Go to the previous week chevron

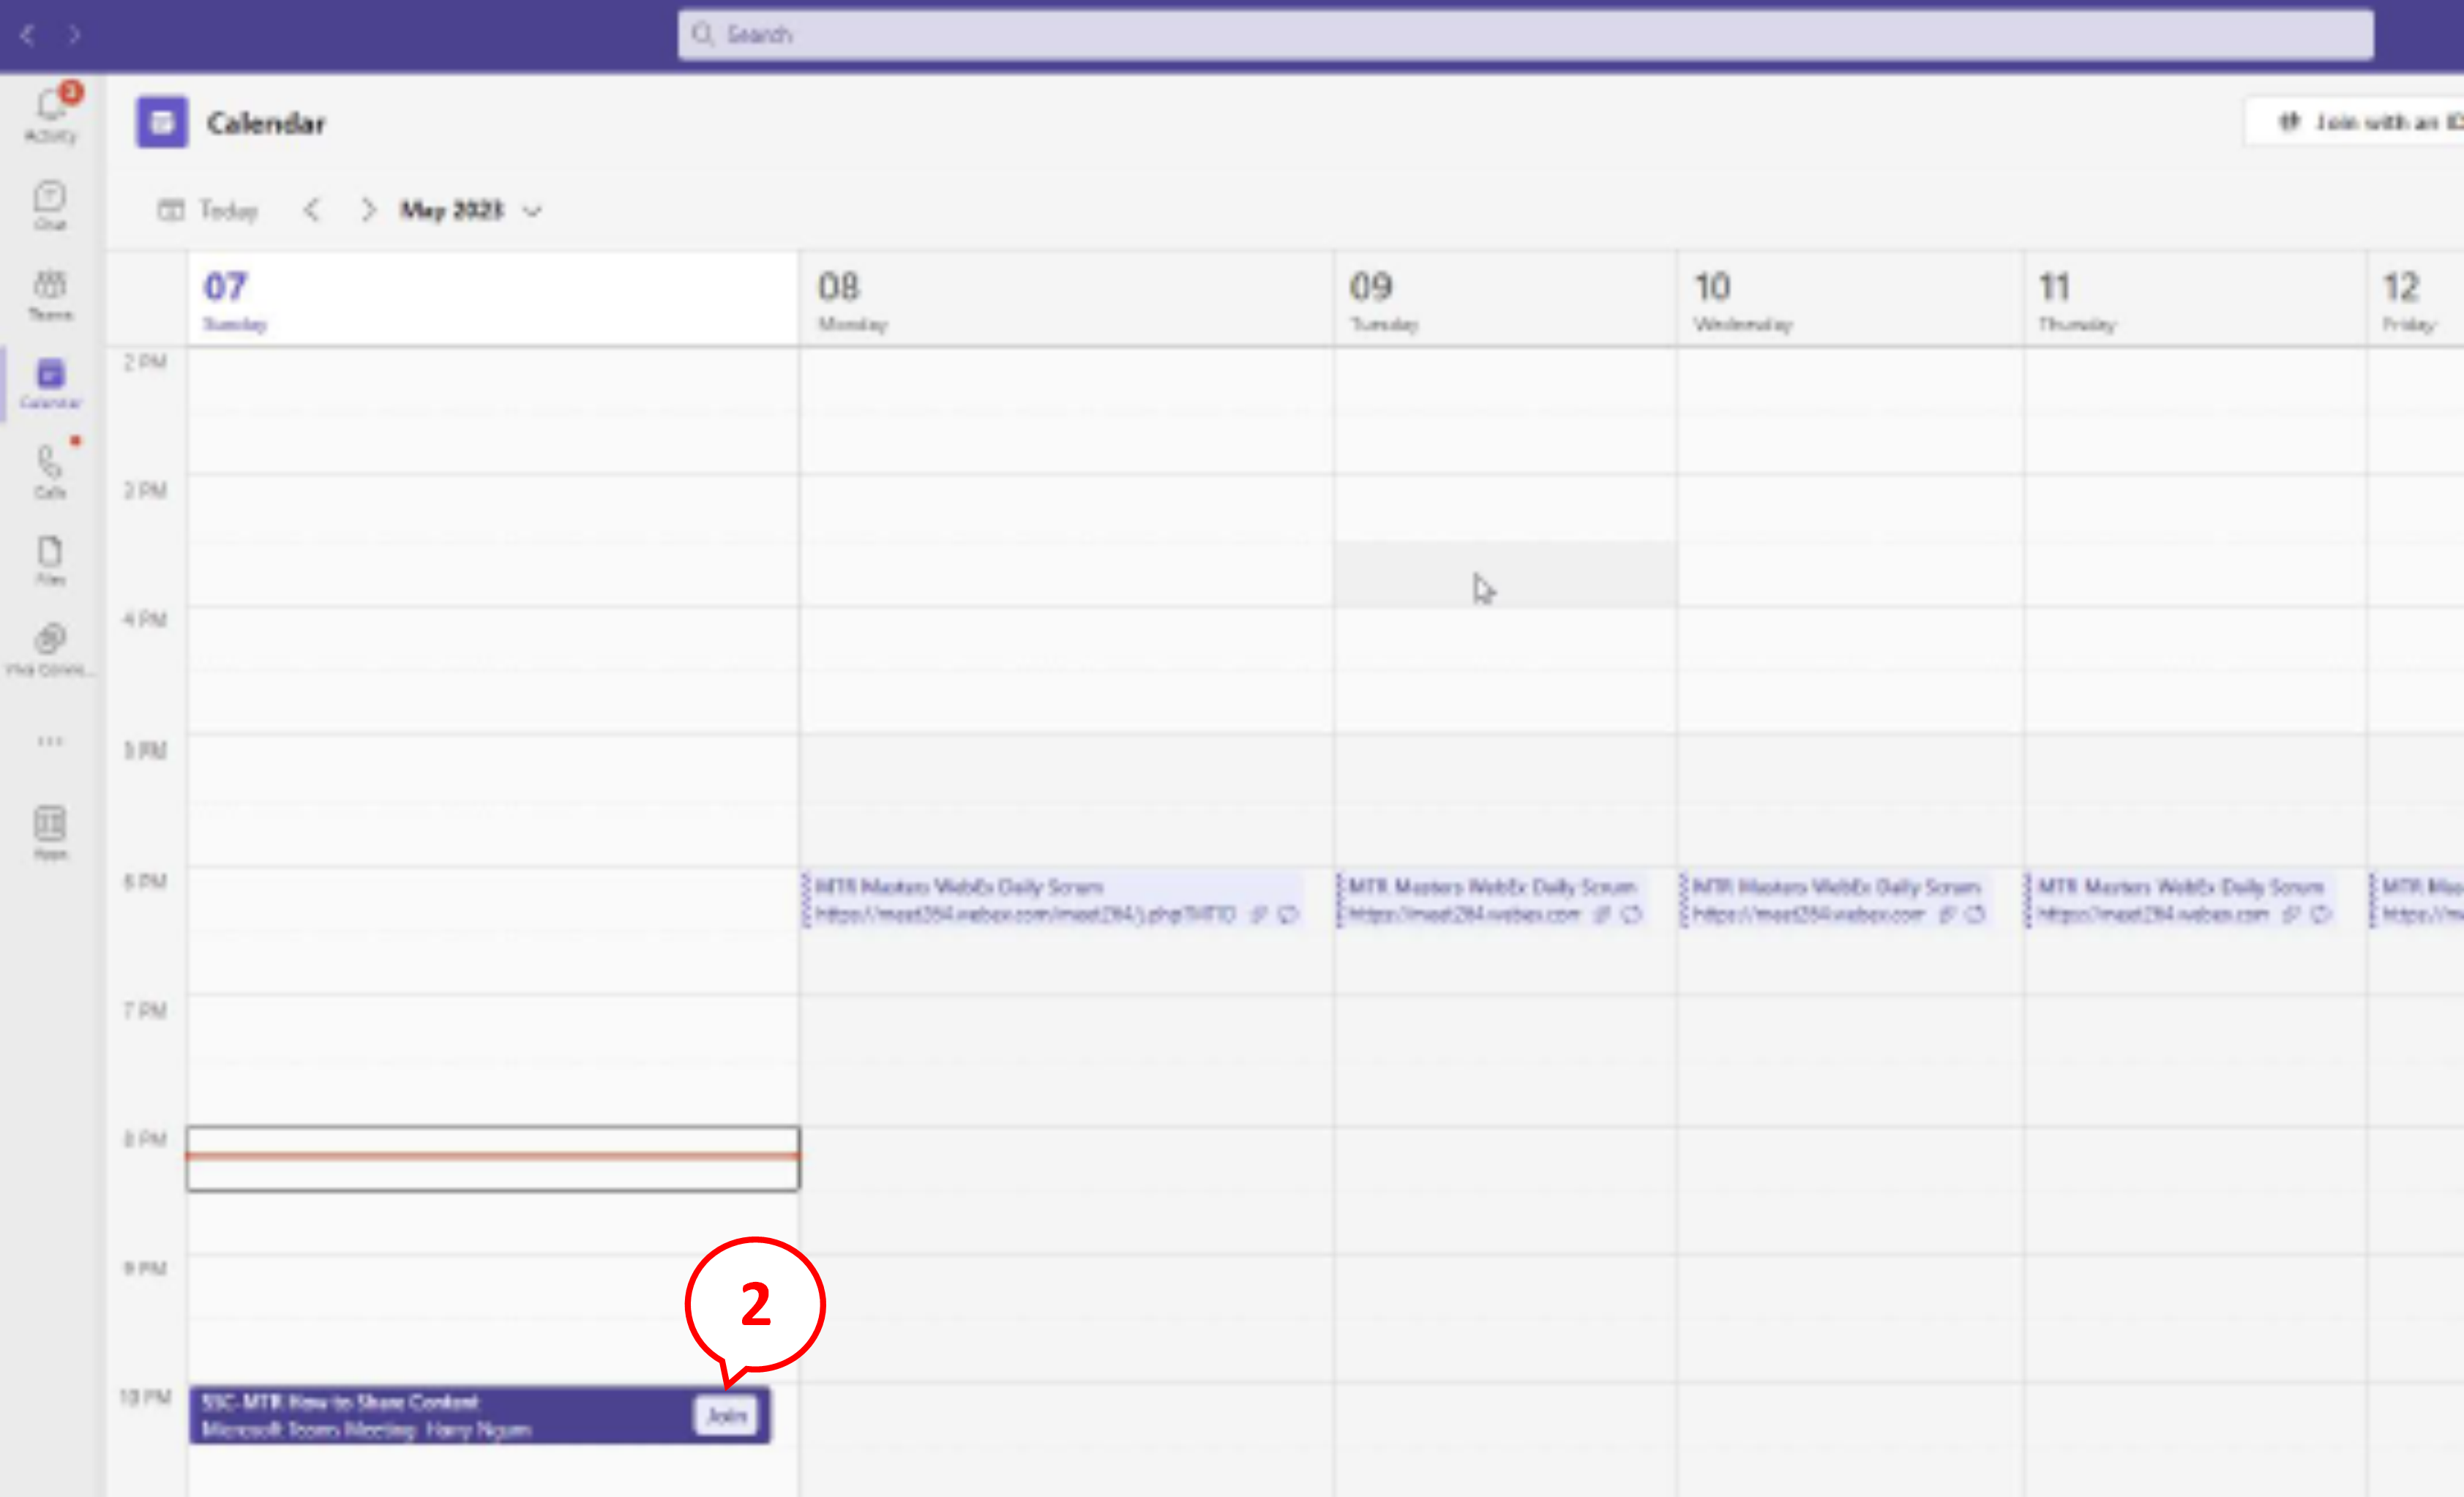(x=312, y=210)
